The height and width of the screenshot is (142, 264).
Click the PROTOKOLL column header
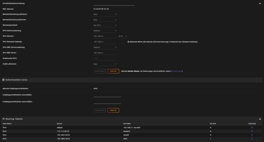click(x=7, y=124)
